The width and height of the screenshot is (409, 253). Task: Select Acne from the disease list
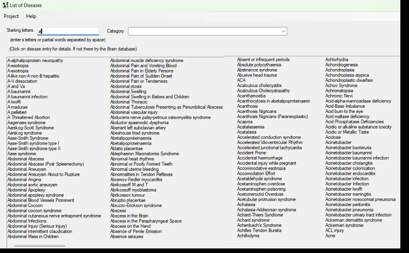(x=330, y=236)
